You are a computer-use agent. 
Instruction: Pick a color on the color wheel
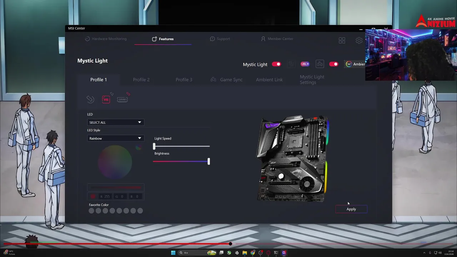tap(115, 162)
